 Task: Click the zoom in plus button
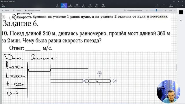pyautogui.click(x=166, y=10)
